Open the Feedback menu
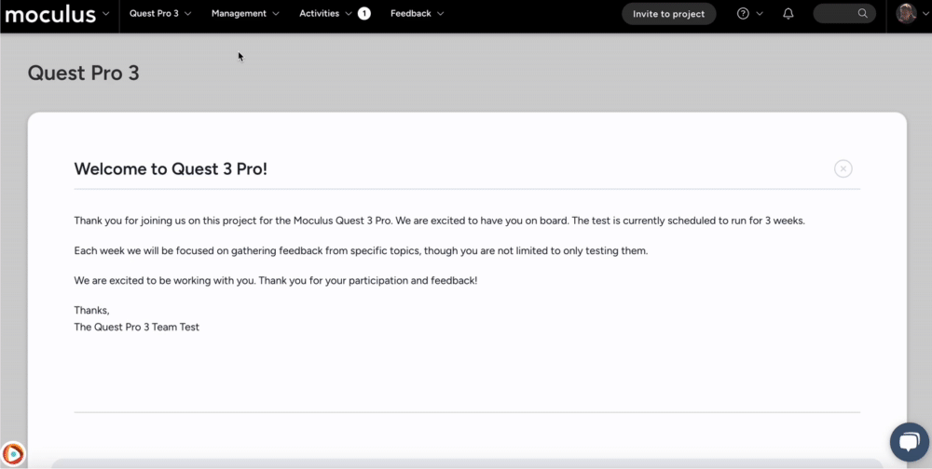The width and height of the screenshot is (932, 469). click(417, 14)
